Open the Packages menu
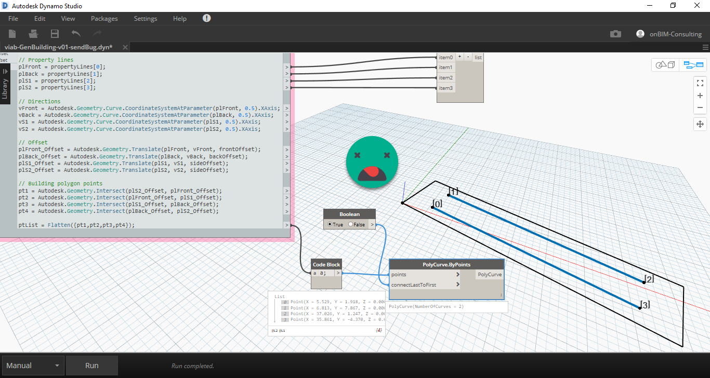The width and height of the screenshot is (710, 378). point(104,18)
